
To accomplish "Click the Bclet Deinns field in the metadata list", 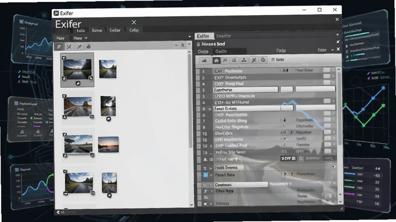I will click(229, 168).
